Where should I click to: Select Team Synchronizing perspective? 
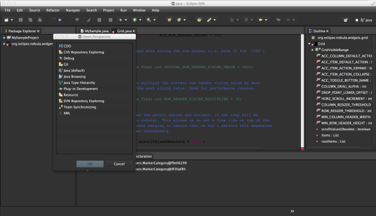tap(78, 107)
